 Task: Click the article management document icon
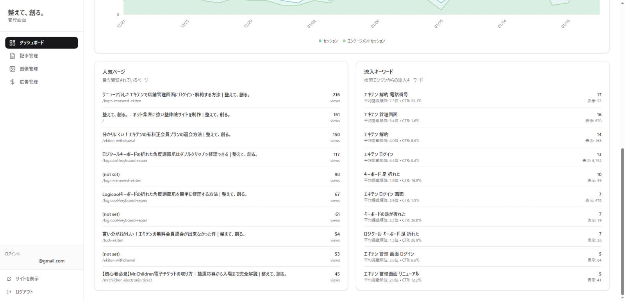pos(12,56)
